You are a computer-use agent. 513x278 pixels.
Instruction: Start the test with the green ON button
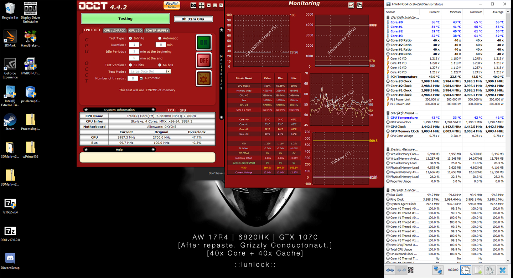click(x=204, y=42)
